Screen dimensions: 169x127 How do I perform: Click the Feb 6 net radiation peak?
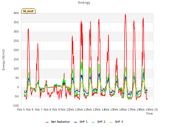click(28, 29)
